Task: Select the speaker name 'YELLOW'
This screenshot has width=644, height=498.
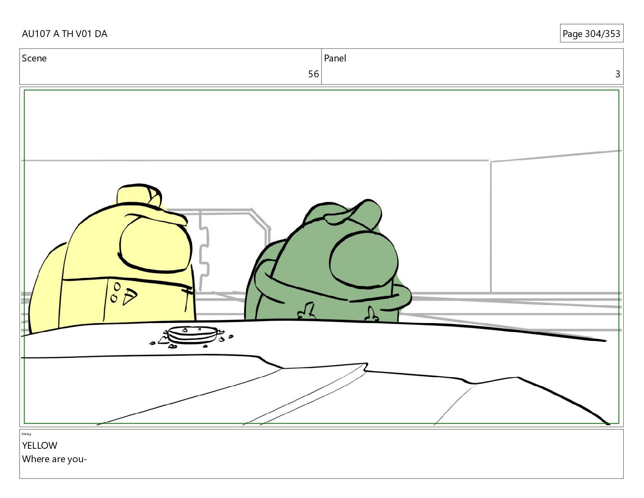Action: point(40,446)
